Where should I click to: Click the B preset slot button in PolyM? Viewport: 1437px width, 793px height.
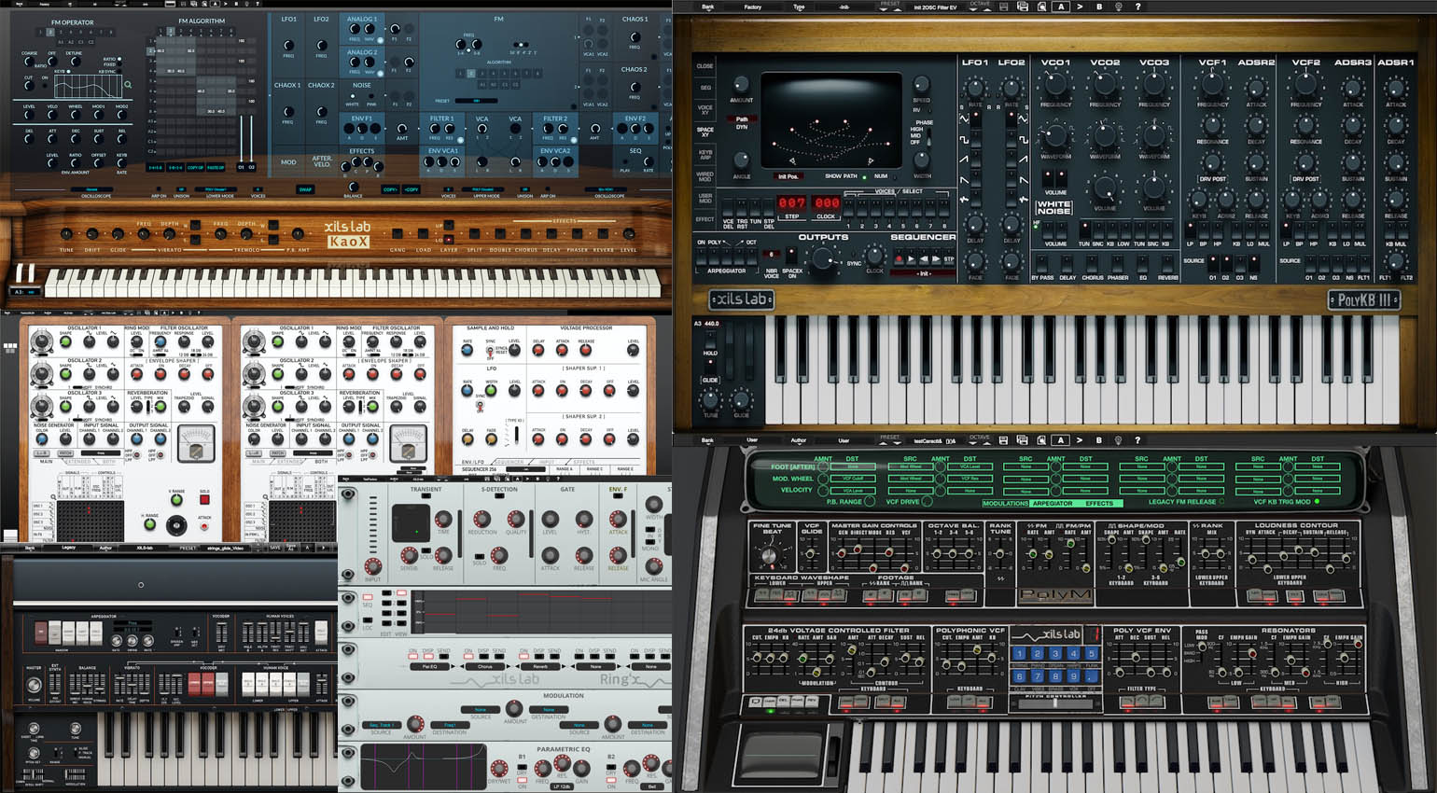coord(1098,440)
